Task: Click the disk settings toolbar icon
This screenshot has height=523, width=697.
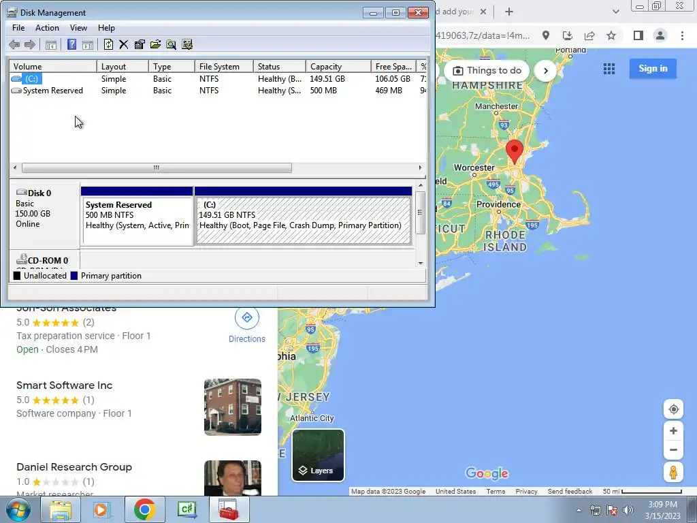Action: (187, 44)
